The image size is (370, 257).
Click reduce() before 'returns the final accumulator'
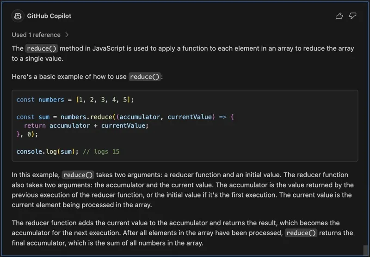point(301,233)
